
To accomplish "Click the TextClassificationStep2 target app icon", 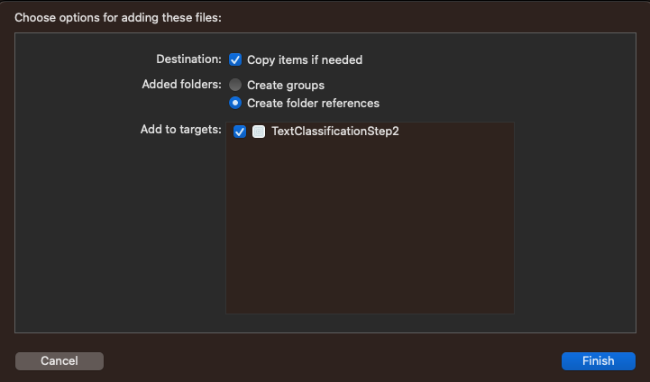I will 259,132.
